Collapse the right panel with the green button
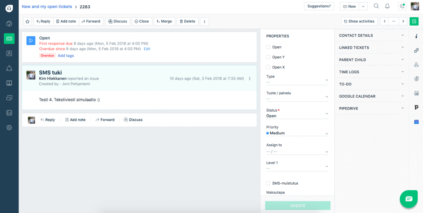Screen dimensions: 423x213 [414, 21]
